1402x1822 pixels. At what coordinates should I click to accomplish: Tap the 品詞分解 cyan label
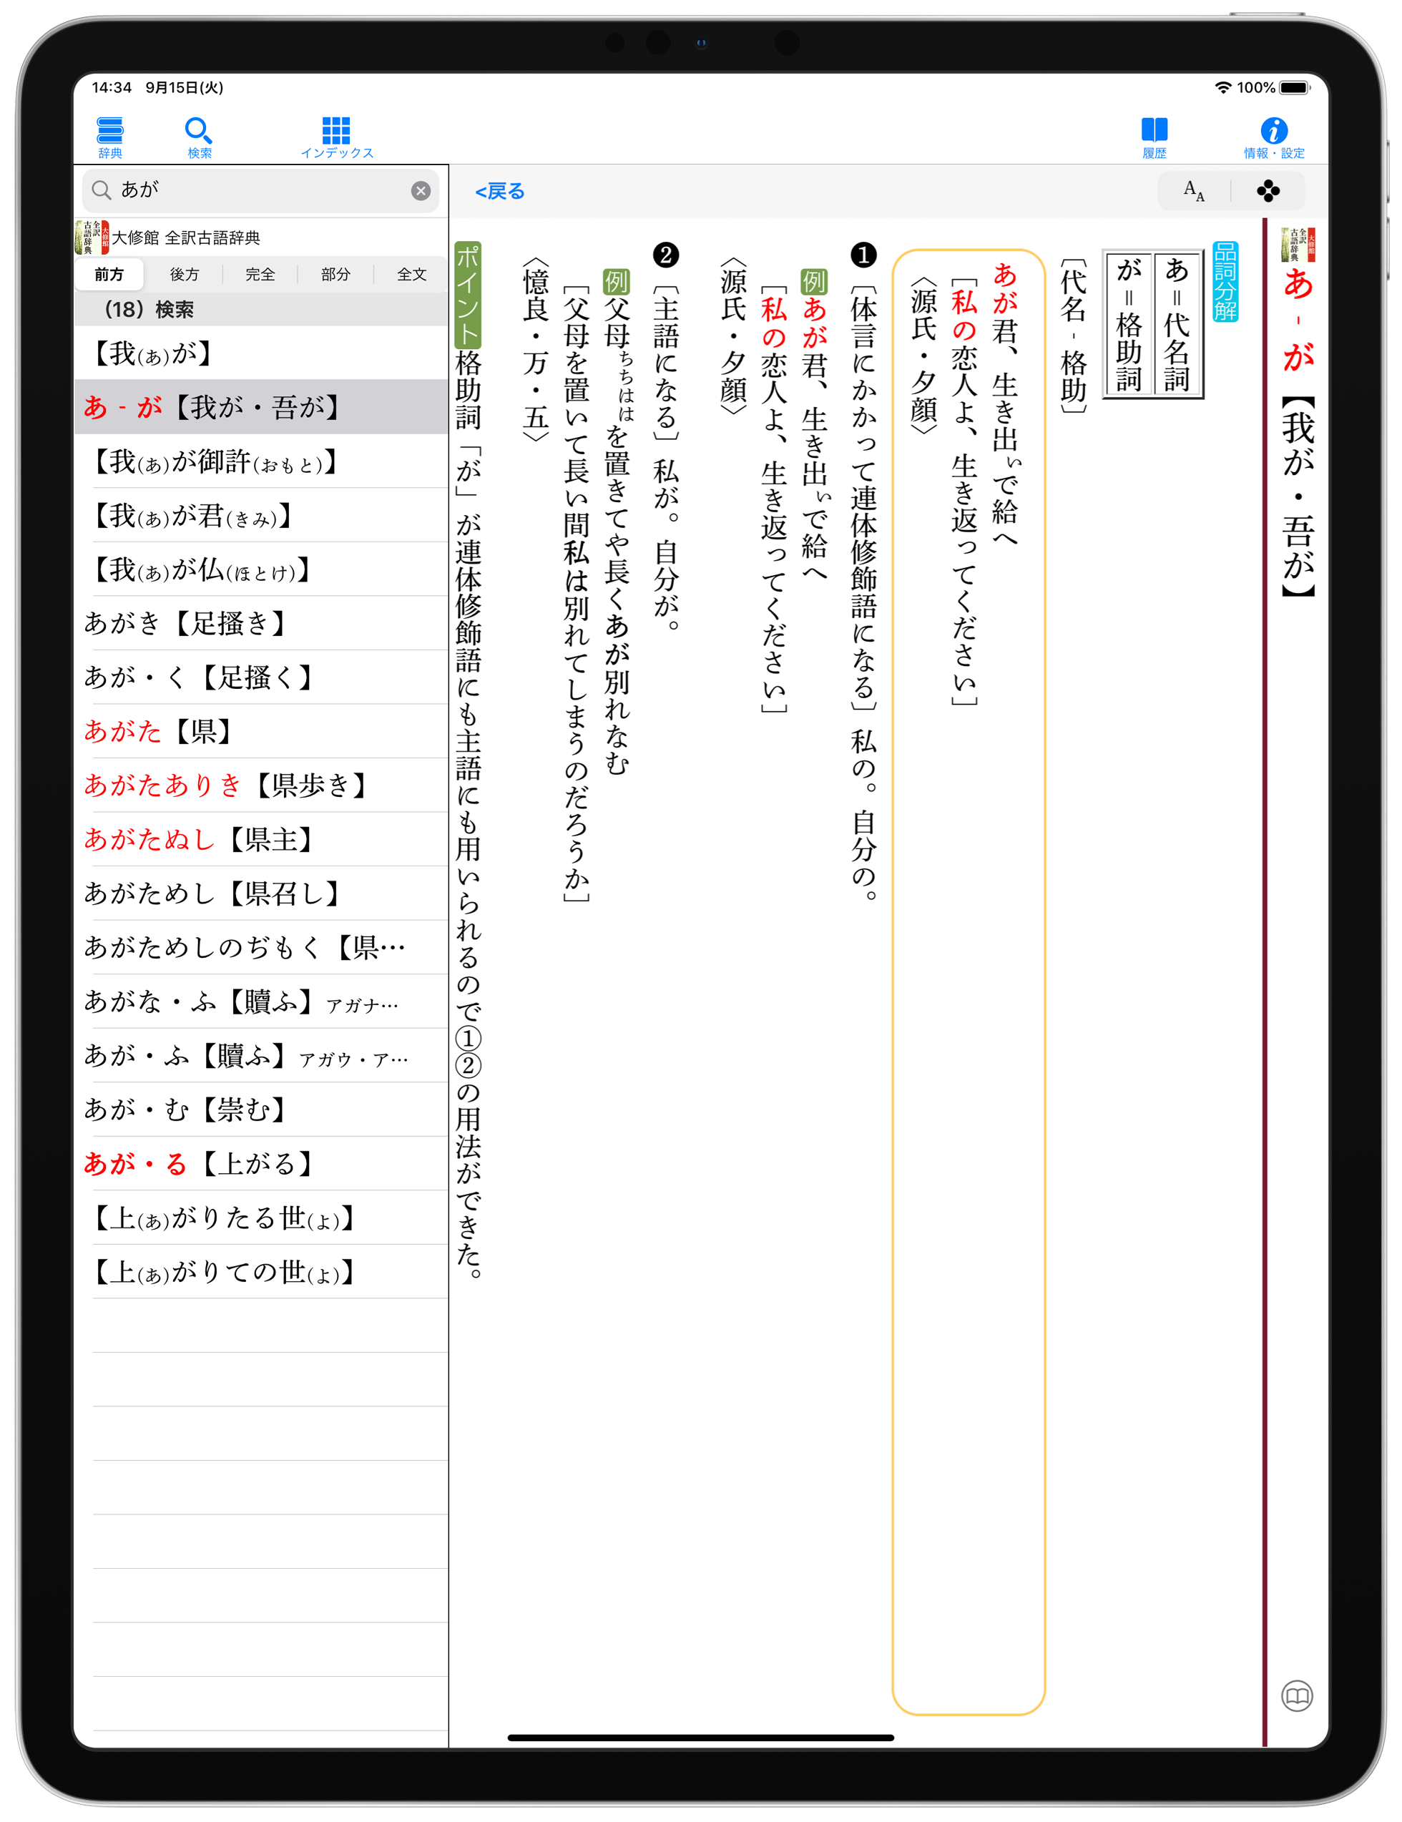coord(1225,281)
